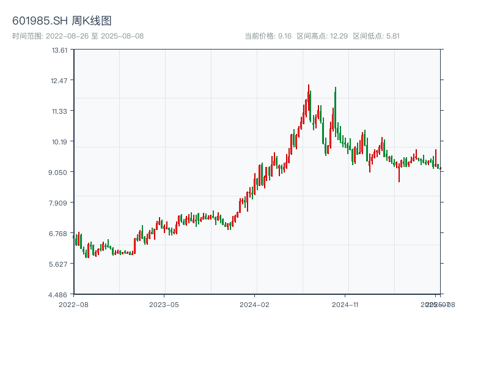Select the 区间高点 12.29 label

click(x=322, y=36)
